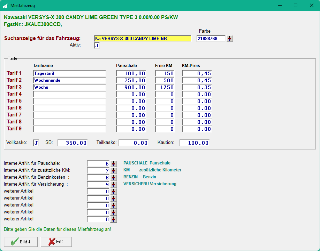Image resolution: width=320 pixels, height=251 pixels.
Task: Open lookup arrow of fourth weiterer Artikel
Action: point(114,212)
